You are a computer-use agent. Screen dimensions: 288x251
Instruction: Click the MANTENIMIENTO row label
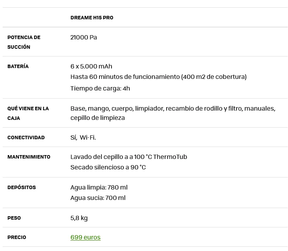29,157
